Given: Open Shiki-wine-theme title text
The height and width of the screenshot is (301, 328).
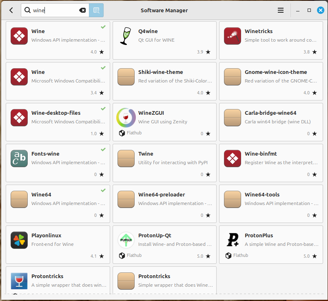Looking at the screenshot, I should (160, 72).
